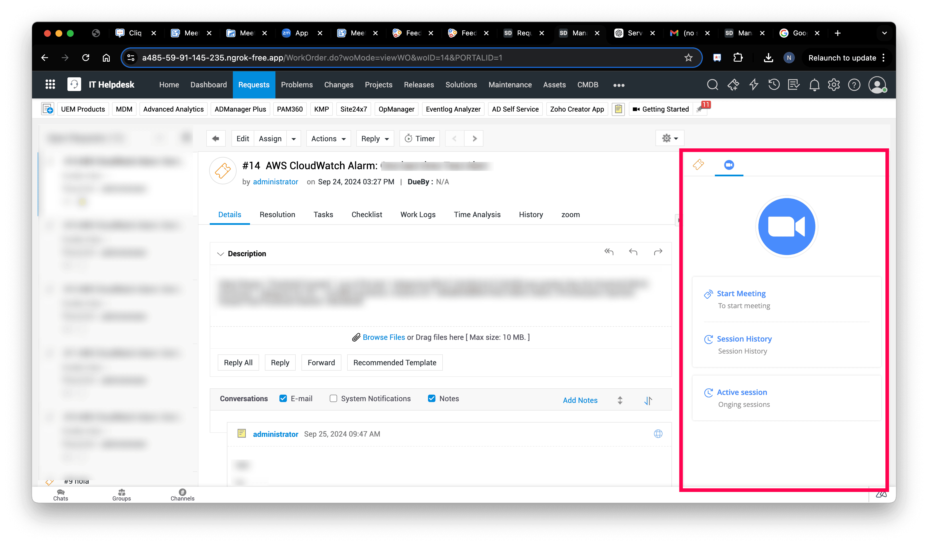Viewport: 928px width, 545px height.
Task: Open the Dashboard module
Action: click(209, 84)
